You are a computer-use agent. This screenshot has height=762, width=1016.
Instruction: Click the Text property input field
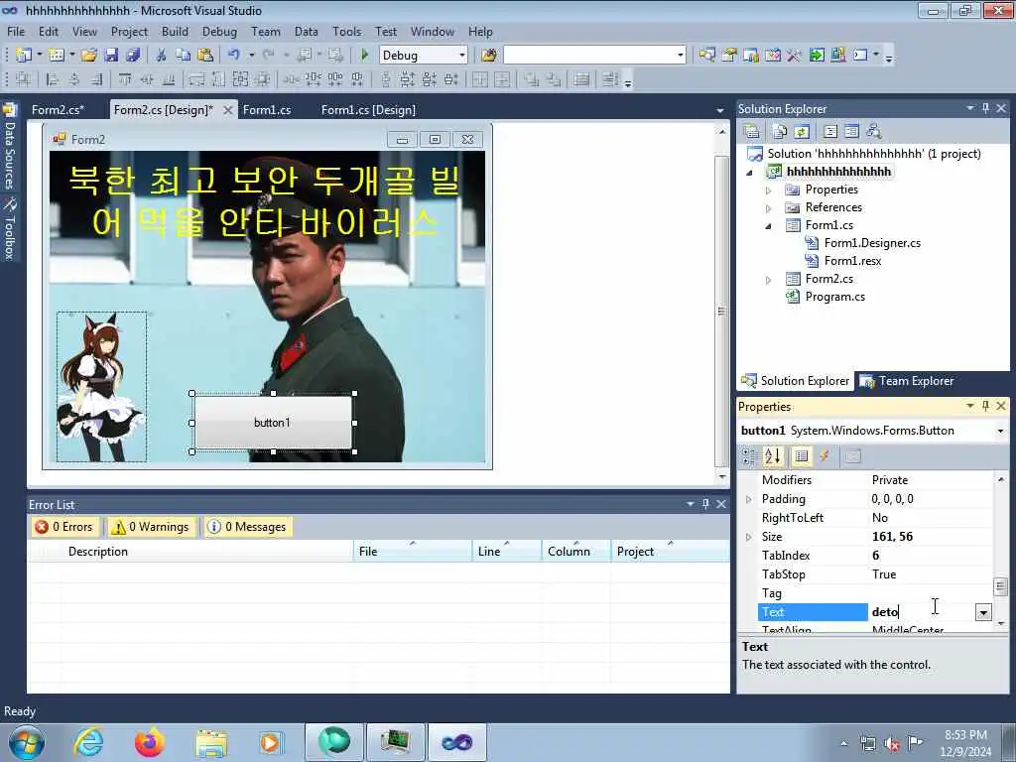coord(922,611)
